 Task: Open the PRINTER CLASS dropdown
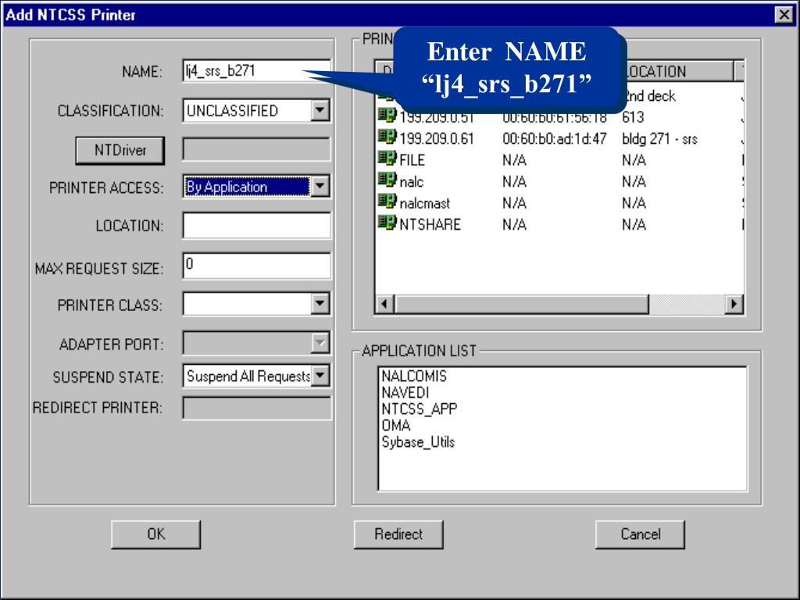319,303
